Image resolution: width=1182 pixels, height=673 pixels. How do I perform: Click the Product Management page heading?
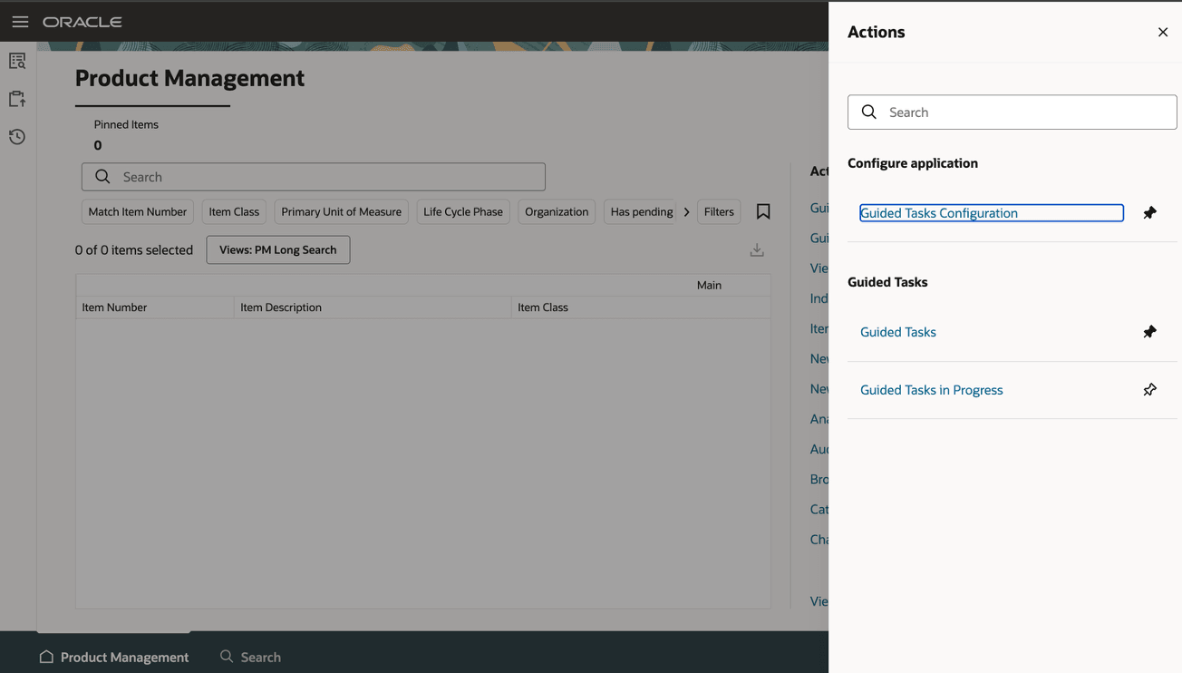[189, 78]
